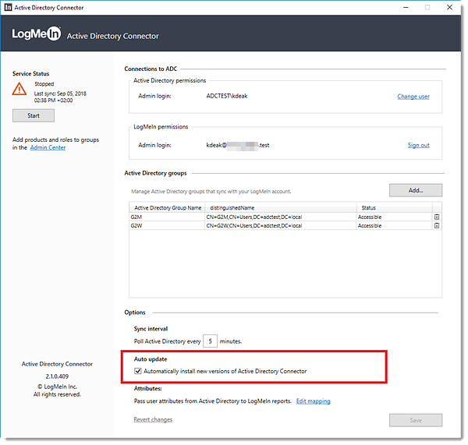This screenshot has width=468, height=445.
Task: Minimize the Active Directory Connector window
Action: pos(406,7)
